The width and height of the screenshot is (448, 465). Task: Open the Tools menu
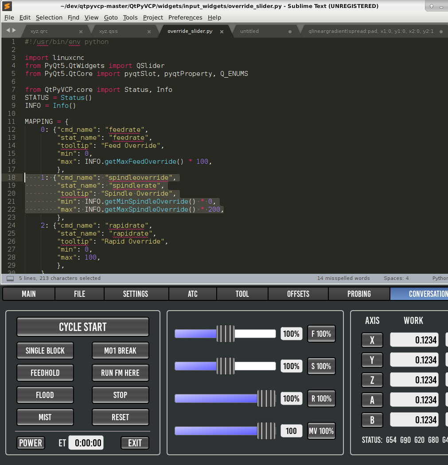pyautogui.click(x=130, y=17)
